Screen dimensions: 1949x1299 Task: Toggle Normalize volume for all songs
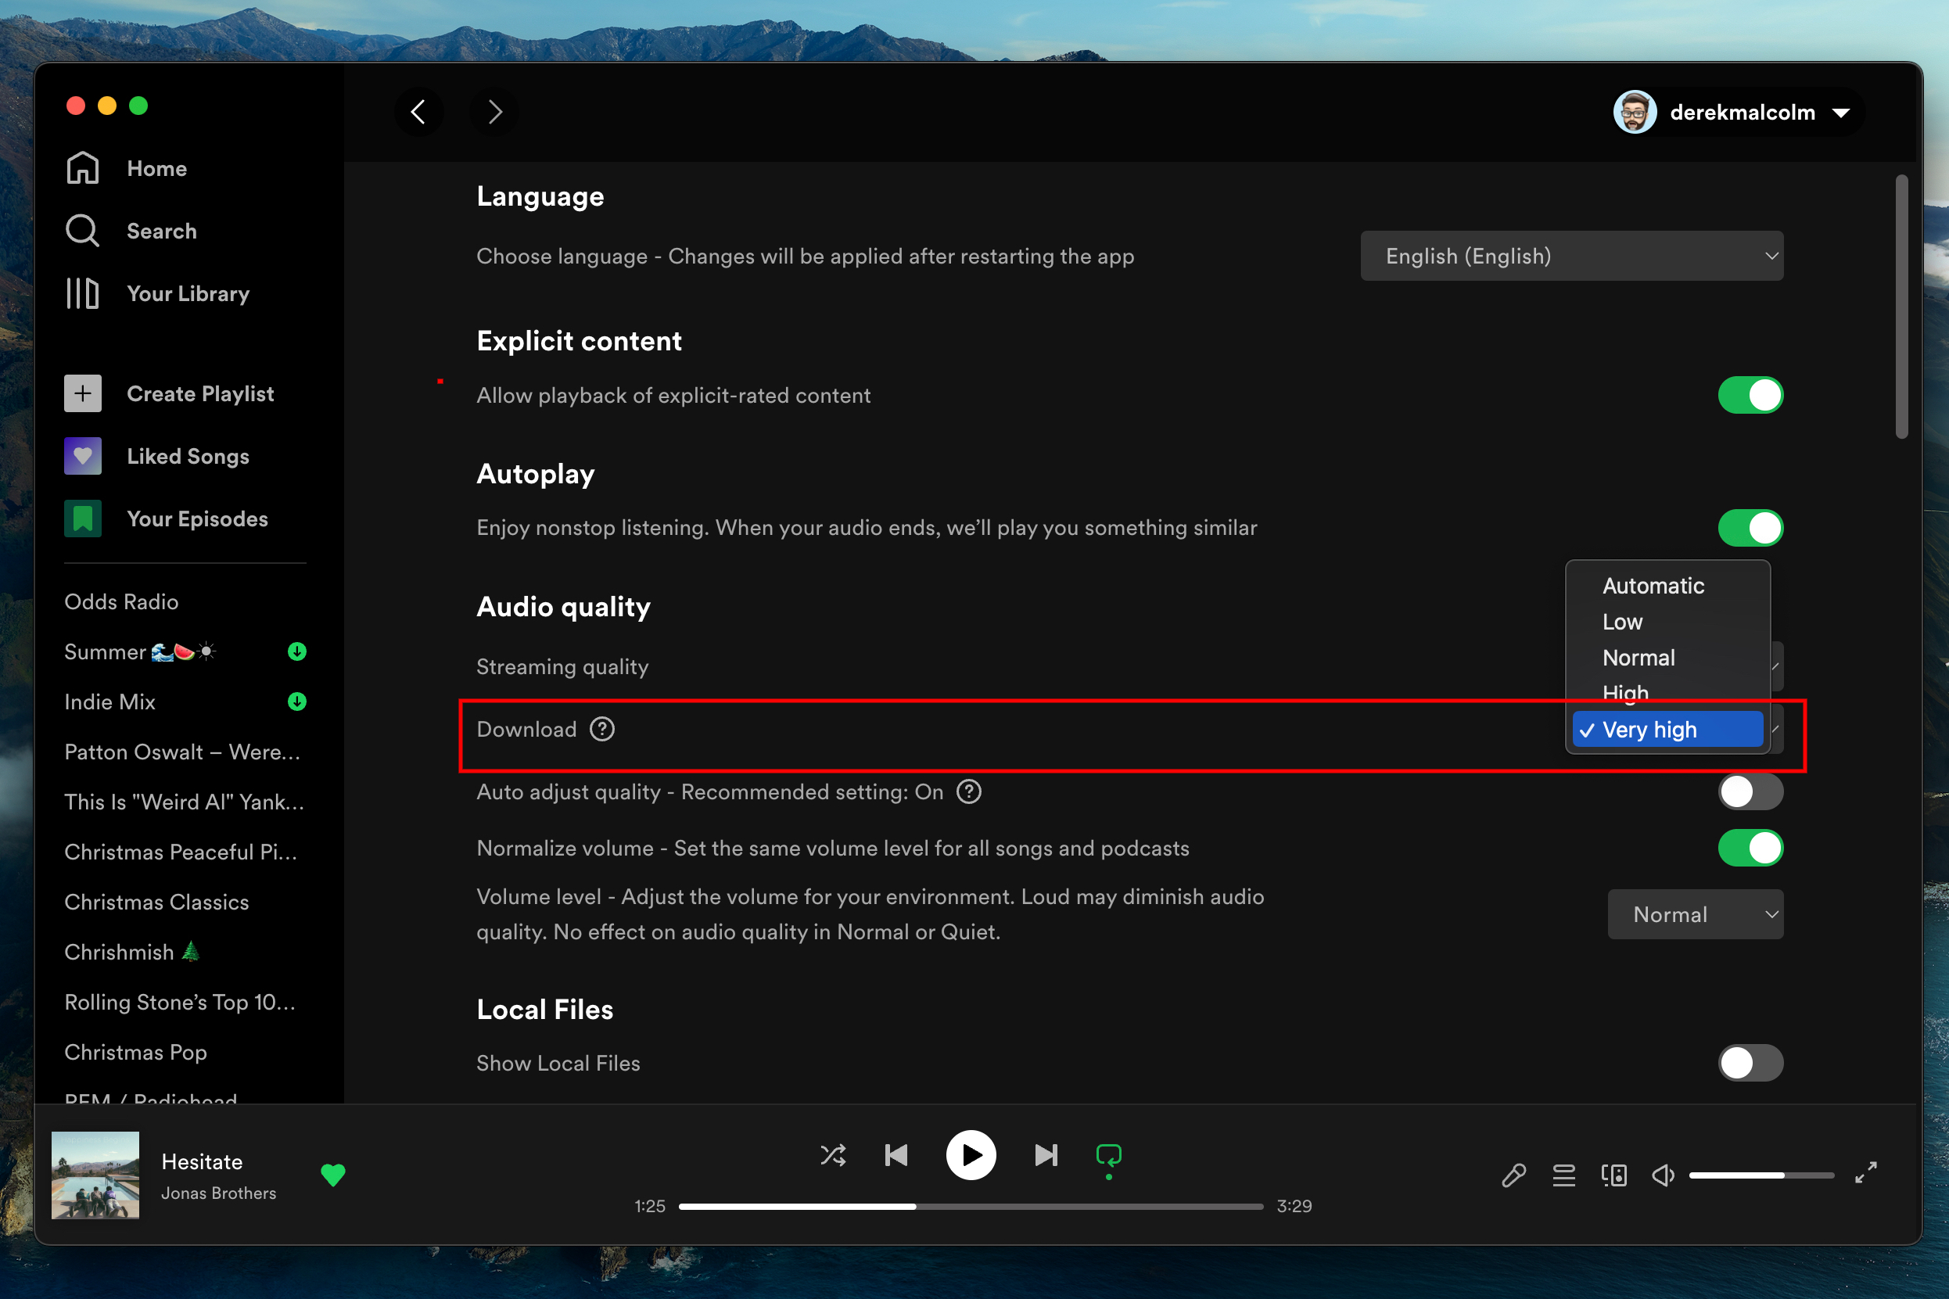point(1747,848)
